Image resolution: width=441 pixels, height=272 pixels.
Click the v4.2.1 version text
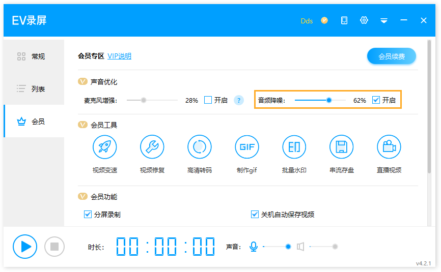click(x=423, y=263)
